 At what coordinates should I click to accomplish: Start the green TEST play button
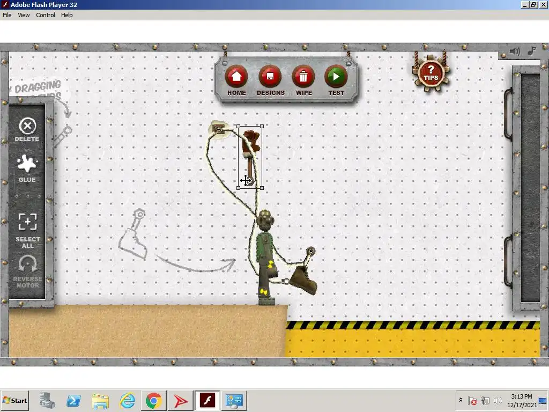(x=336, y=76)
